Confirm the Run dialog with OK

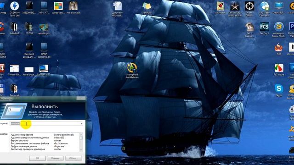[37, 158]
